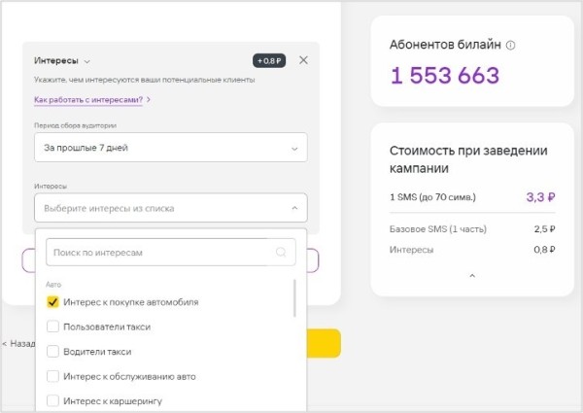The width and height of the screenshot is (583, 413).
Task: Expand the Интересы header chevron
Action: pyautogui.click(x=87, y=60)
